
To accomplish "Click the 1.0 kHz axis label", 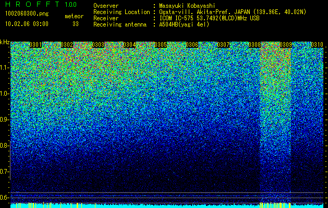I will coord(5,94).
